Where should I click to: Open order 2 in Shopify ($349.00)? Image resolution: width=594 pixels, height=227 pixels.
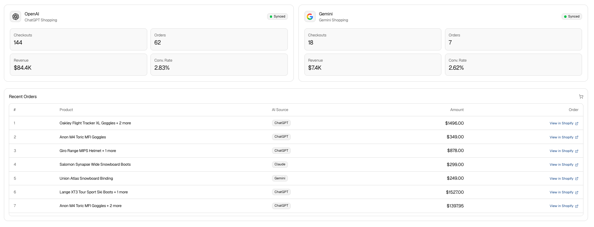(x=564, y=137)
